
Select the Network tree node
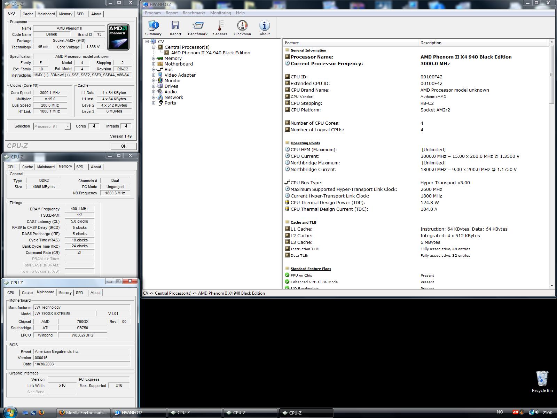point(174,98)
